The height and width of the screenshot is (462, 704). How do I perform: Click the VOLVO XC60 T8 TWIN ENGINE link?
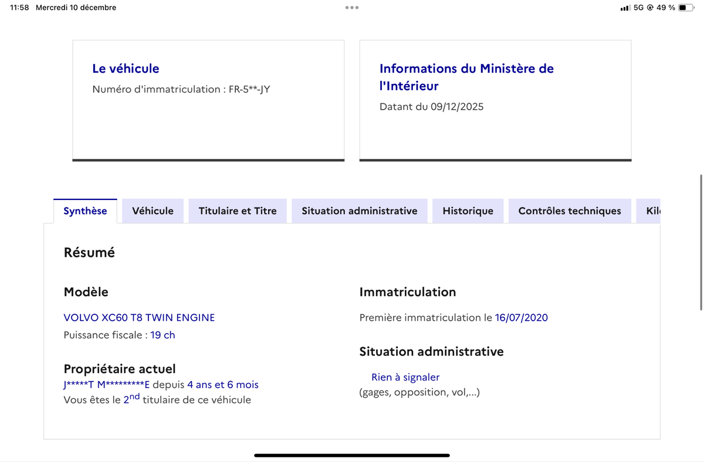pos(139,318)
